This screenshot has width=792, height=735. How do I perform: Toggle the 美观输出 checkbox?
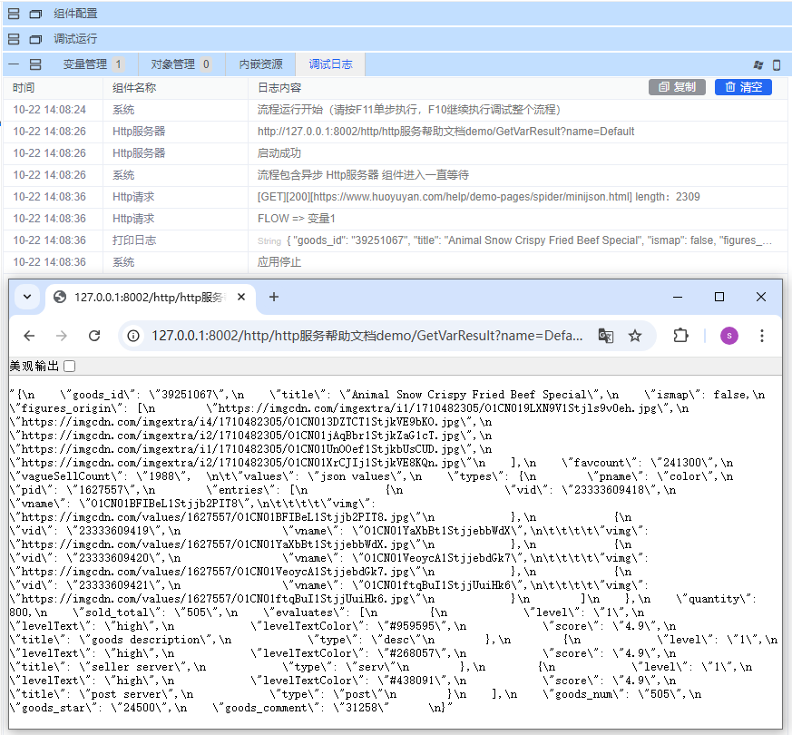[70, 366]
